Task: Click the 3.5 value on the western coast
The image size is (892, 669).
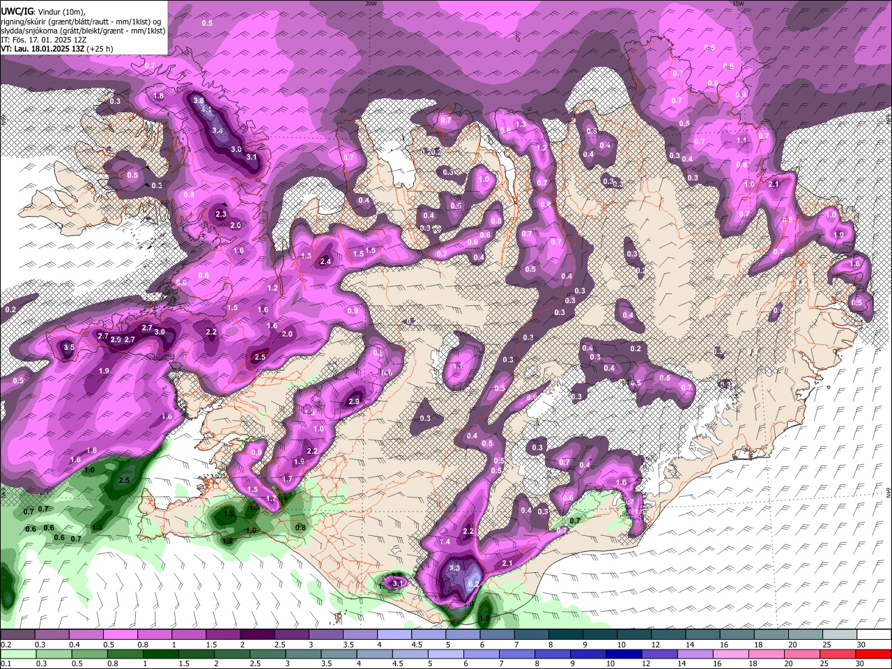Action: point(68,347)
